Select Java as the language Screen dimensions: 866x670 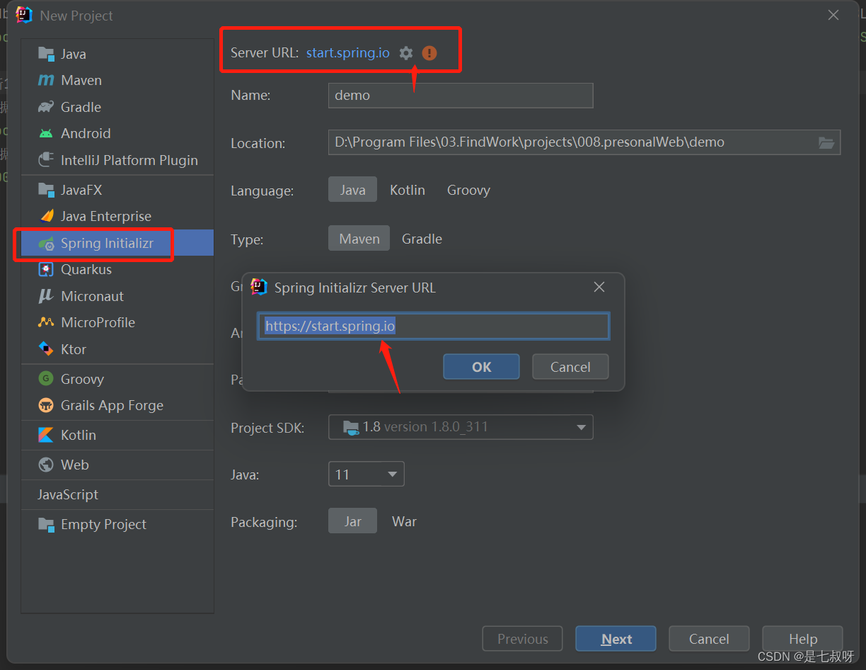pyautogui.click(x=352, y=190)
